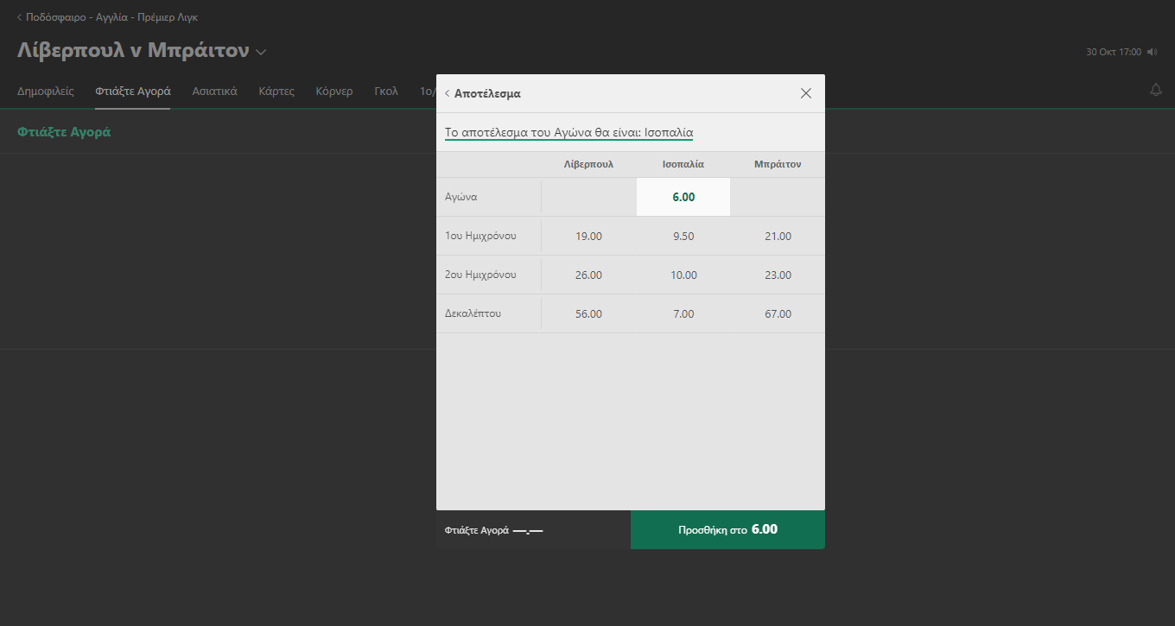Open the notifications bell icon
1175x626 pixels.
pyautogui.click(x=1156, y=90)
